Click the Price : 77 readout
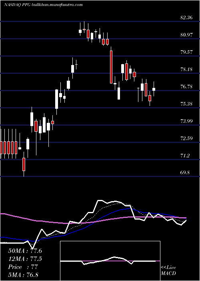Viewport: 200px width, 281px height. coord(23,267)
